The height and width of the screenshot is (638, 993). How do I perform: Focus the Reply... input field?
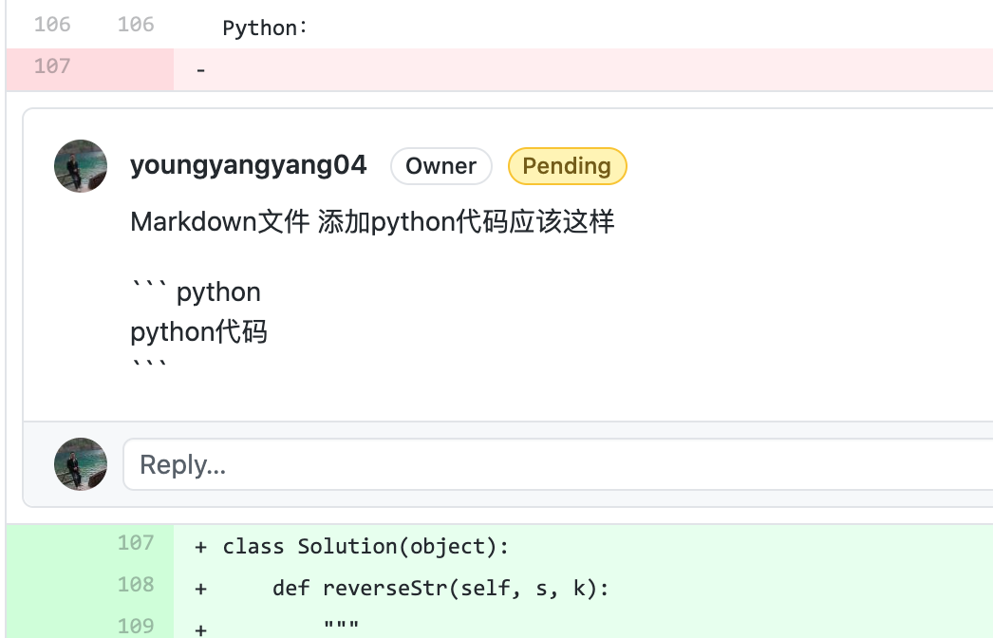pyautogui.click(x=557, y=464)
